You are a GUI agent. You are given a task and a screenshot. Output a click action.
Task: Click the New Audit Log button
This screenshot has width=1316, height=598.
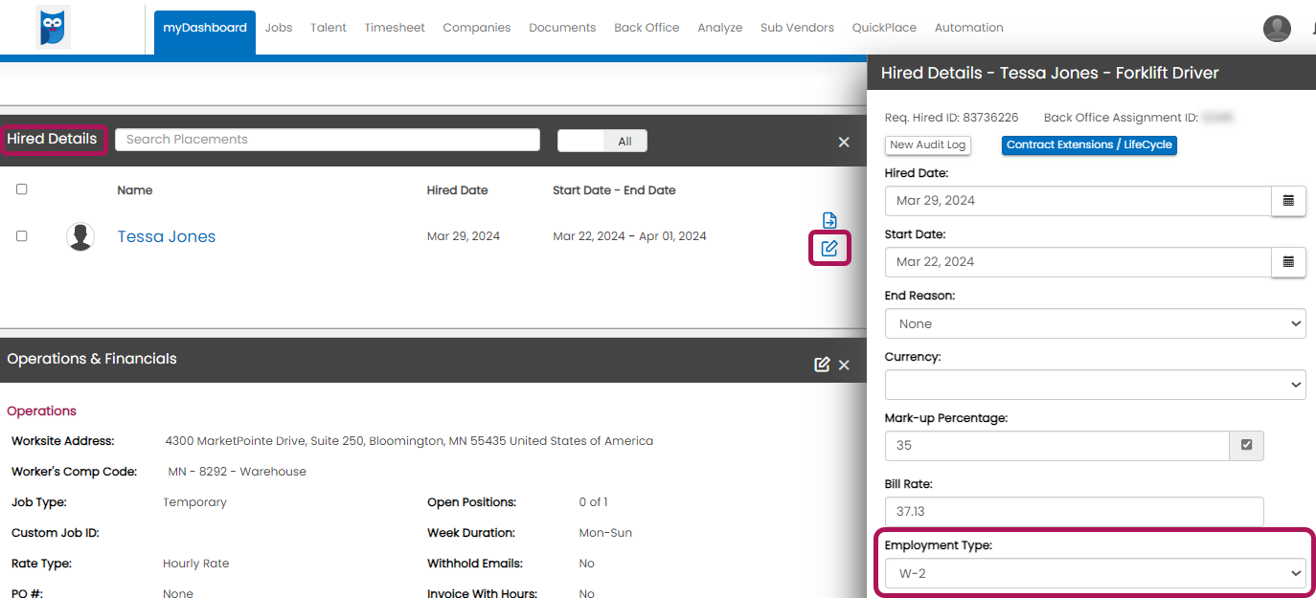click(x=928, y=145)
